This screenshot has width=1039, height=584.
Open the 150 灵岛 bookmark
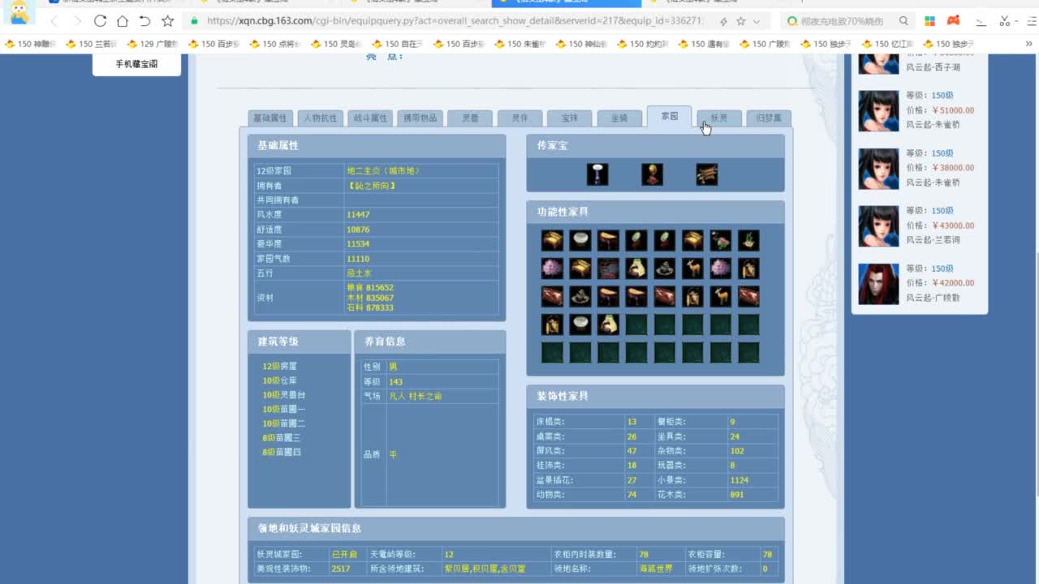(x=337, y=44)
